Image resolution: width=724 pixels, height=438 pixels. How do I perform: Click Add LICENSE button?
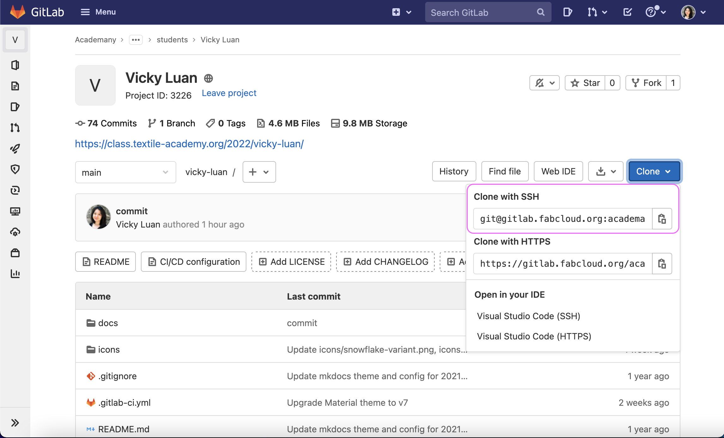pyautogui.click(x=291, y=262)
